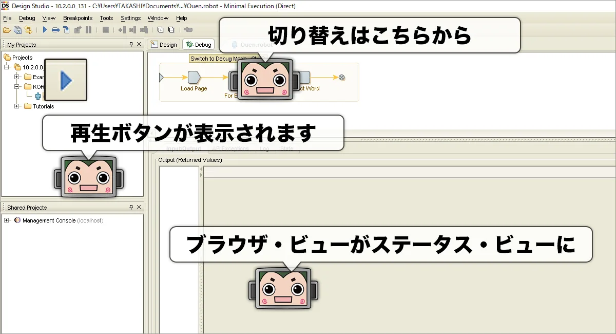This screenshot has width=616, height=334.
Task: Start debugging with the small blue Run icon
Action: point(45,30)
